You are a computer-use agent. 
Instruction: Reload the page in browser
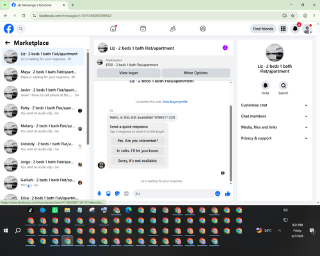[x=24, y=15]
